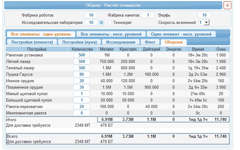
Task: Click the Пушка Гаусса row label
Action: [19, 75]
